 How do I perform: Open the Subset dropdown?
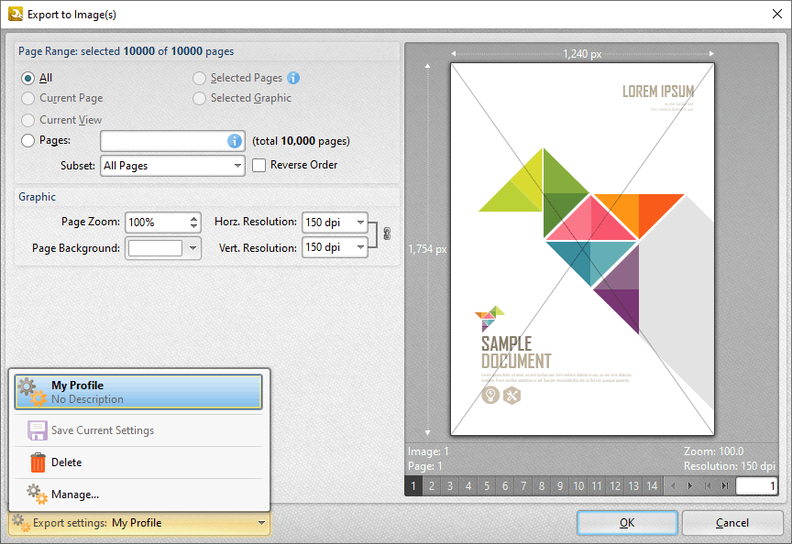(238, 166)
